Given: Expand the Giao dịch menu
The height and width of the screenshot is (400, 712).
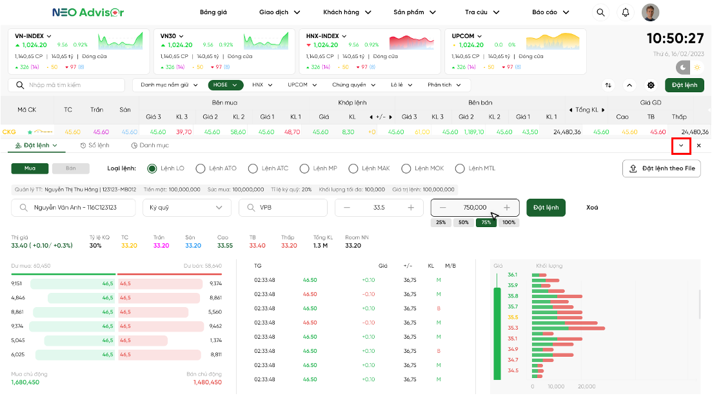Looking at the screenshot, I should pyautogui.click(x=279, y=12).
